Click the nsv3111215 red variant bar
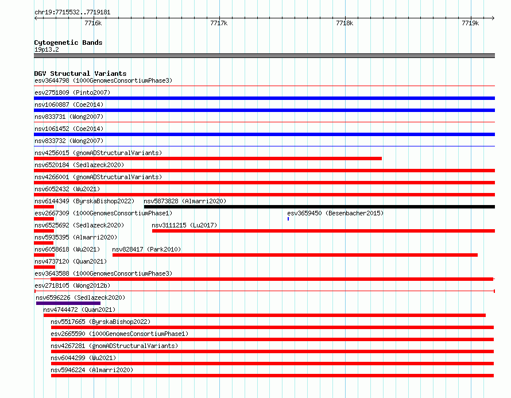The image size is (511, 398). [x=323, y=231]
